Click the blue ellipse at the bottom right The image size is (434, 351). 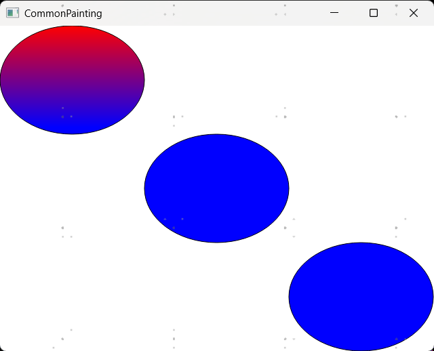tap(361, 297)
